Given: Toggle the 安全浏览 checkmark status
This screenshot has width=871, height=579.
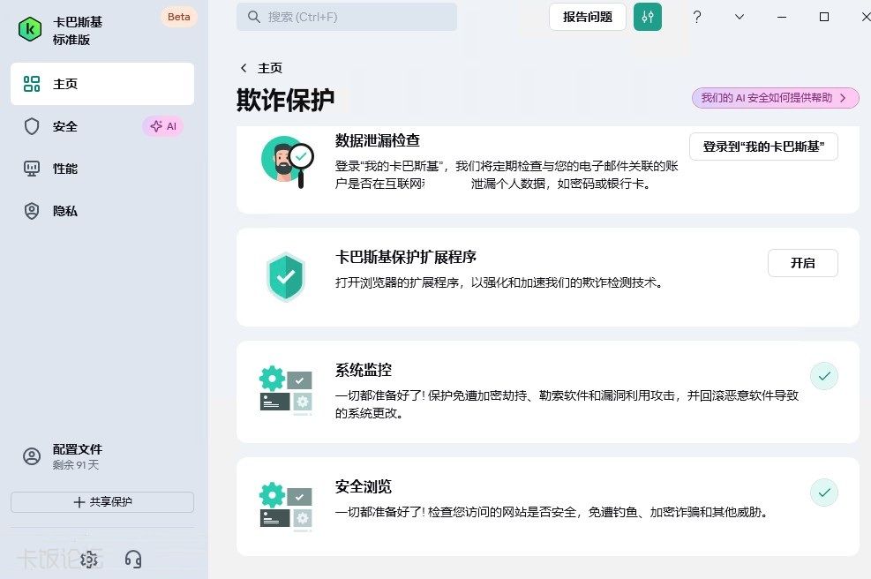Looking at the screenshot, I should pos(824,493).
